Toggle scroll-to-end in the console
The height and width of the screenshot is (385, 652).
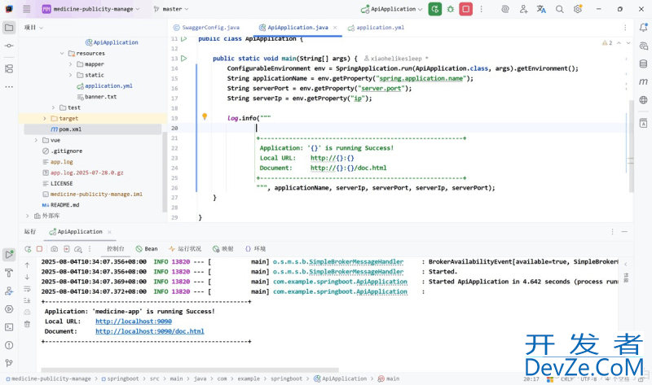click(x=27, y=300)
